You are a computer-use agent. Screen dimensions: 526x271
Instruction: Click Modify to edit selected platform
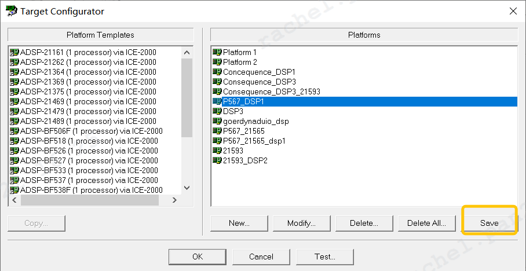[x=302, y=223]
